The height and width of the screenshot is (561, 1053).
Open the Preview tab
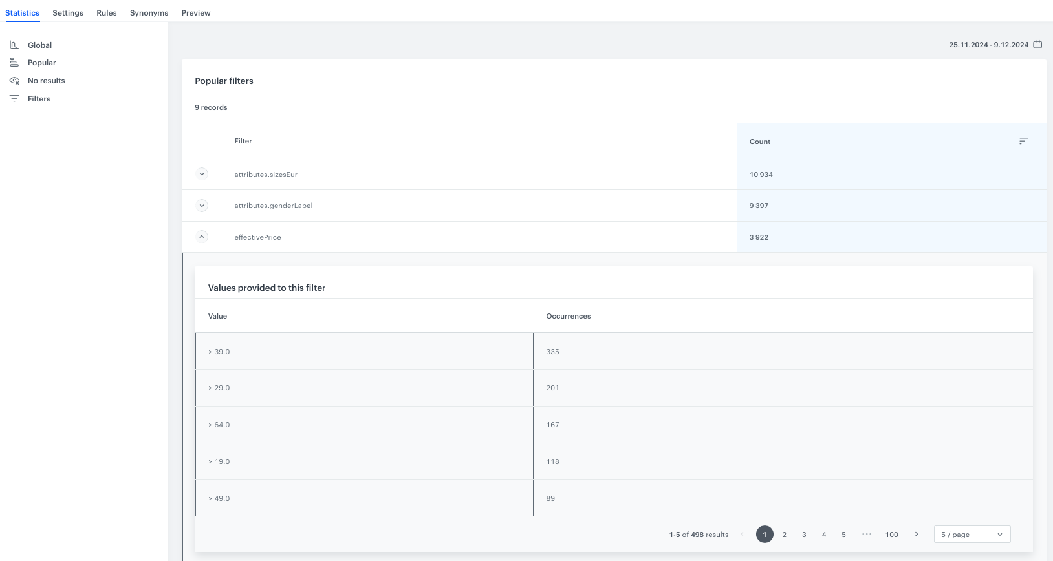coord(196,13)
